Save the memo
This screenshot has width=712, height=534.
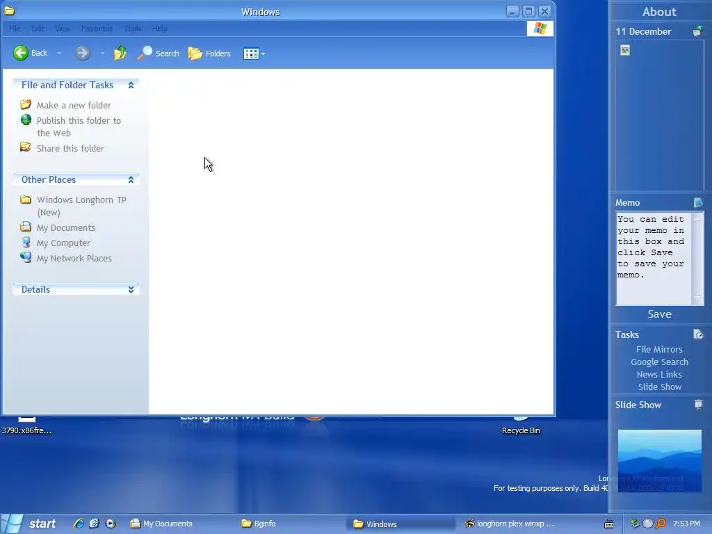point(659,314)
